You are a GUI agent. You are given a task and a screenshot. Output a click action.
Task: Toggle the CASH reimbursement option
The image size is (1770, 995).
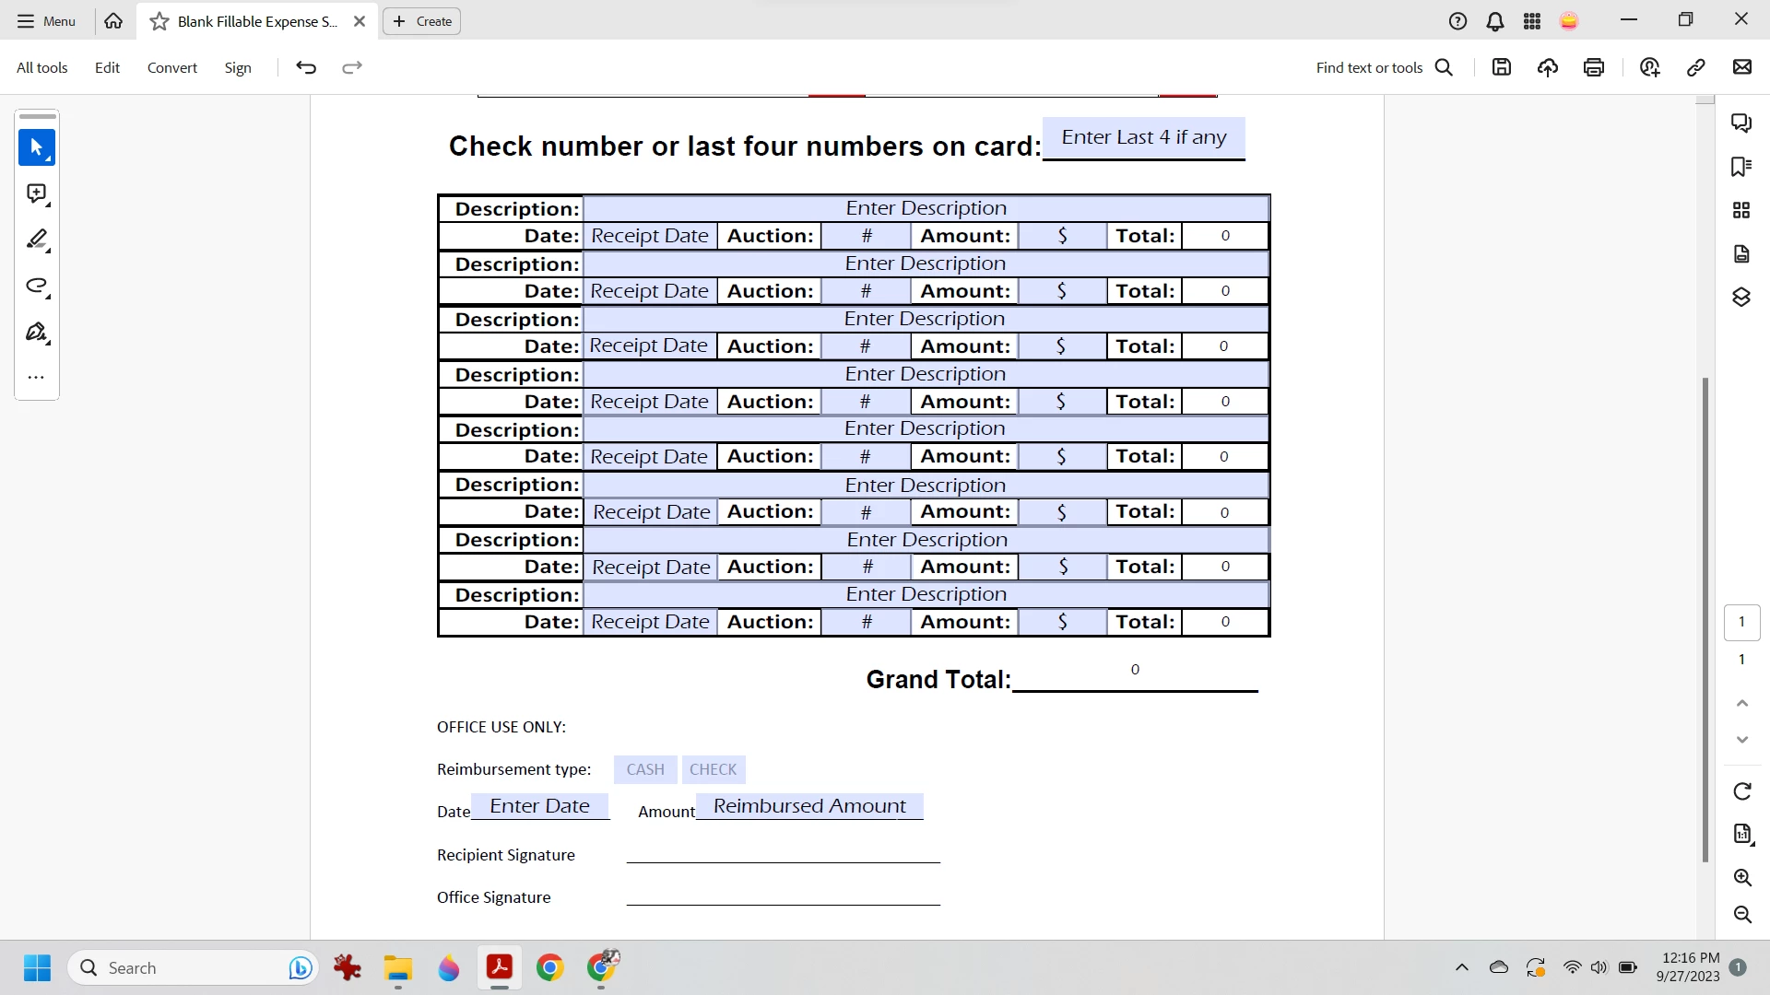(645, 769)
